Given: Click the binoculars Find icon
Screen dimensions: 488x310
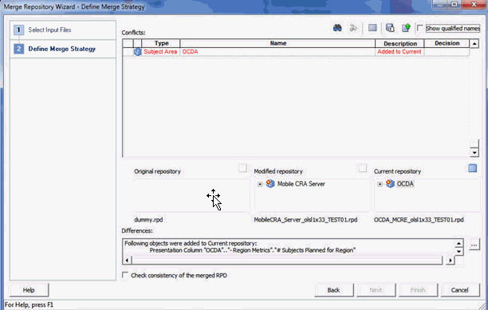Looking at the screenshot, I should point(337,28).
